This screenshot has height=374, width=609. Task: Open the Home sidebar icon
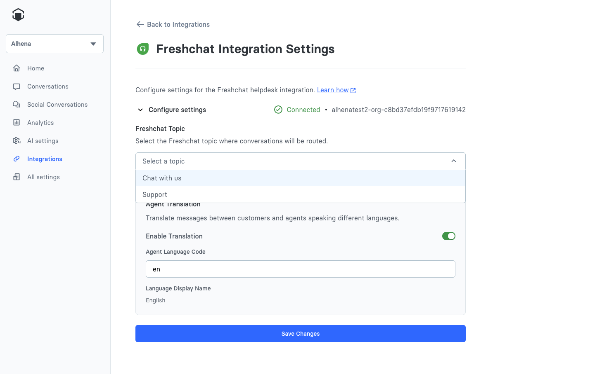(17, 68)
